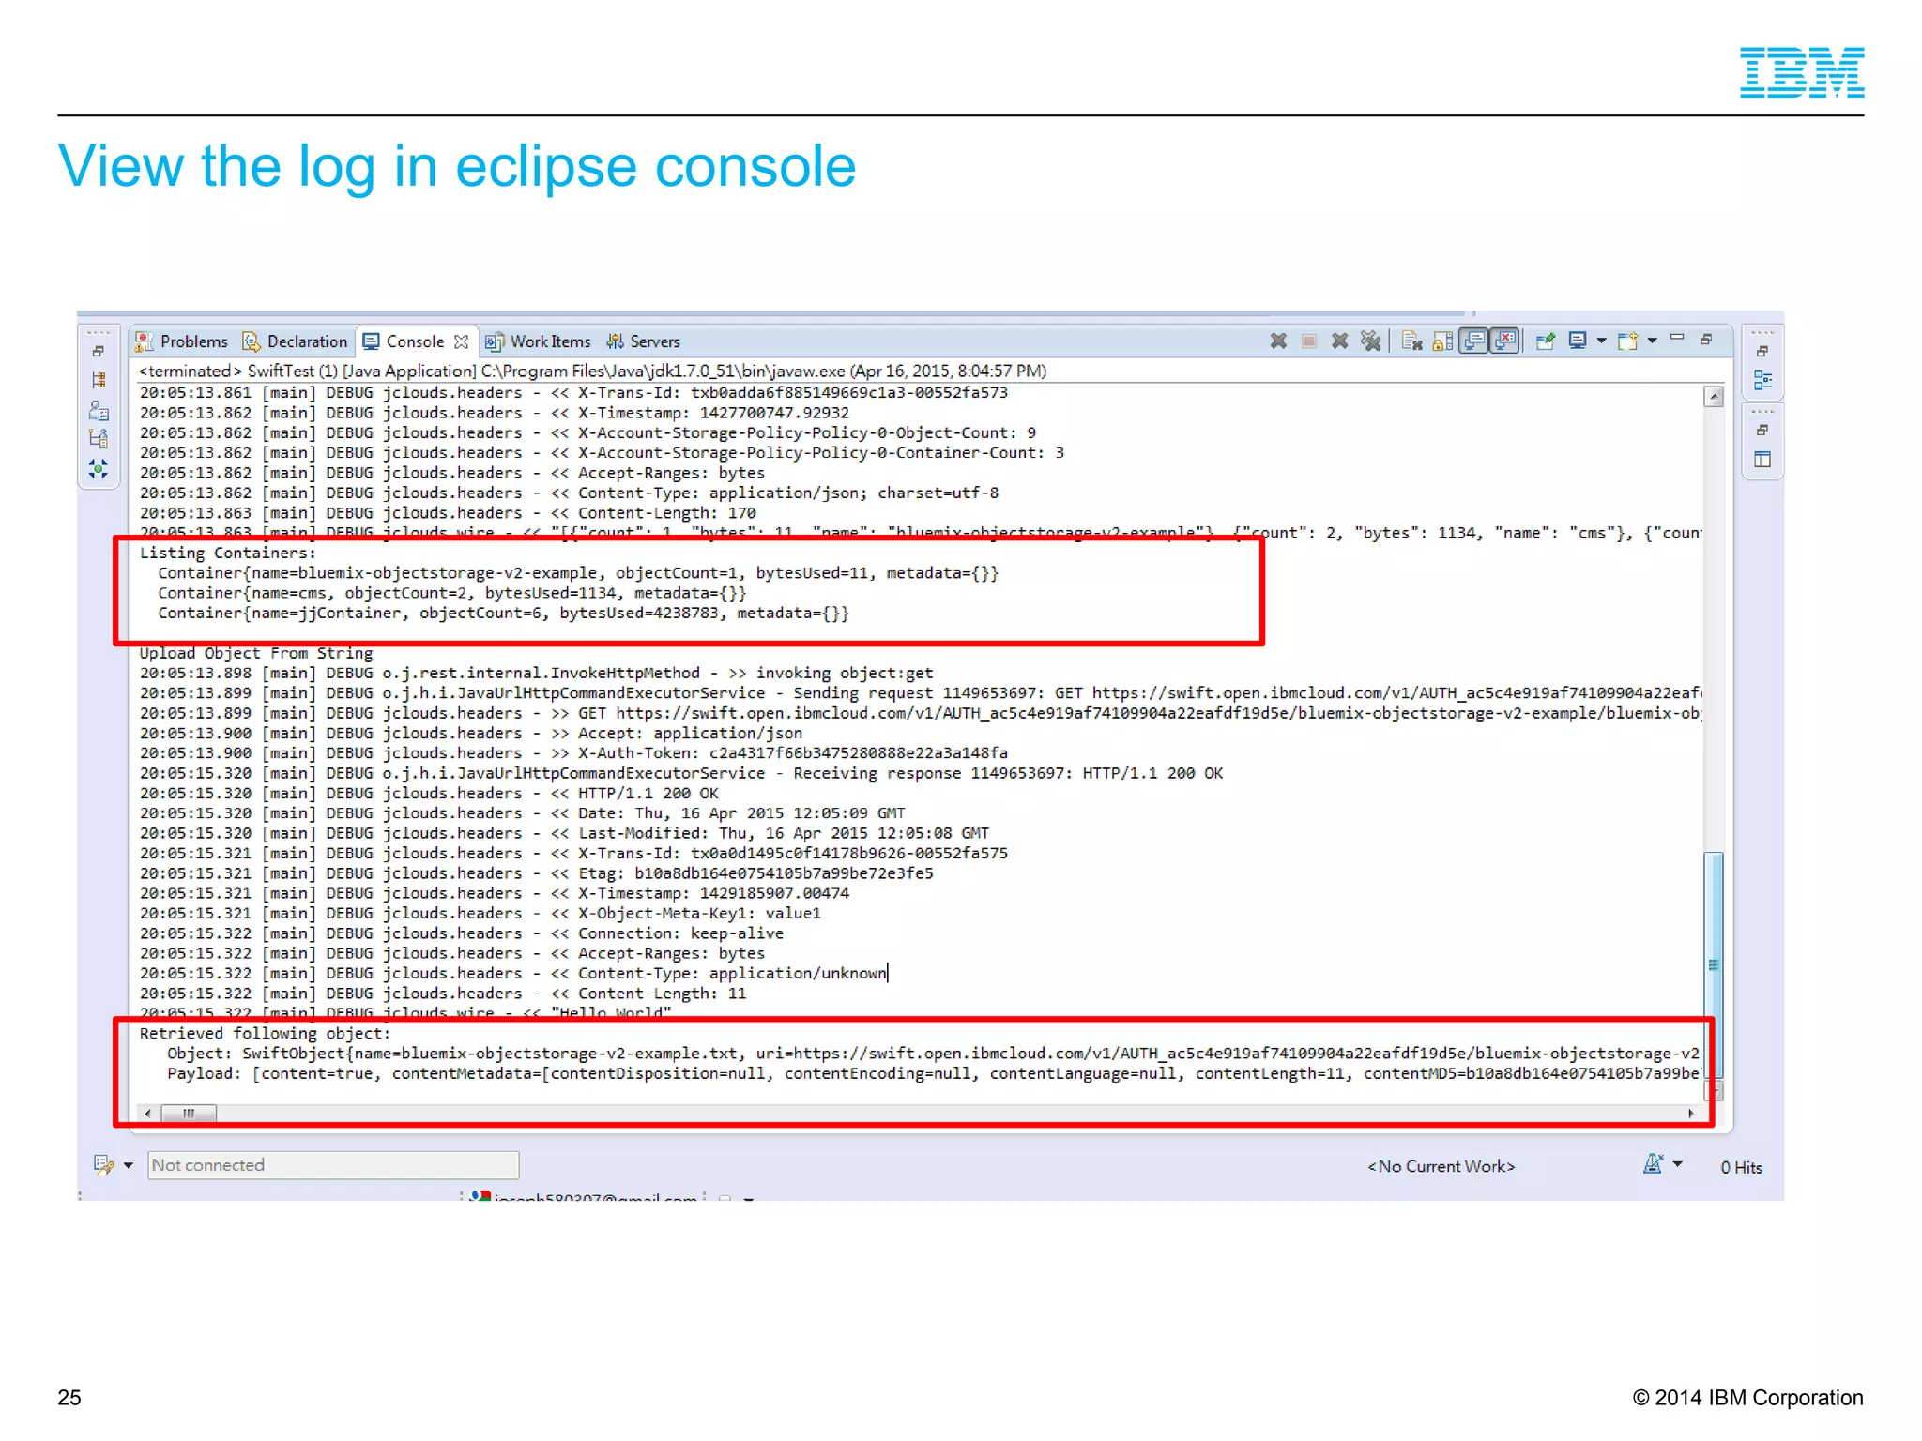Open the tree-with-person icon in left sidebar

99,438
